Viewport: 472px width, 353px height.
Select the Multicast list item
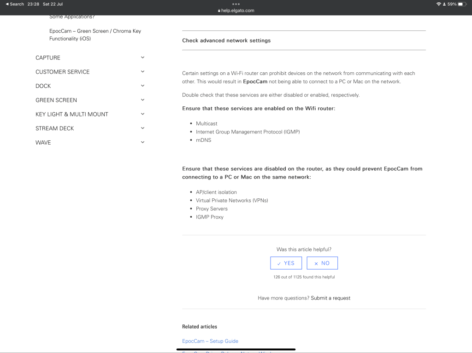coord(206,124)
